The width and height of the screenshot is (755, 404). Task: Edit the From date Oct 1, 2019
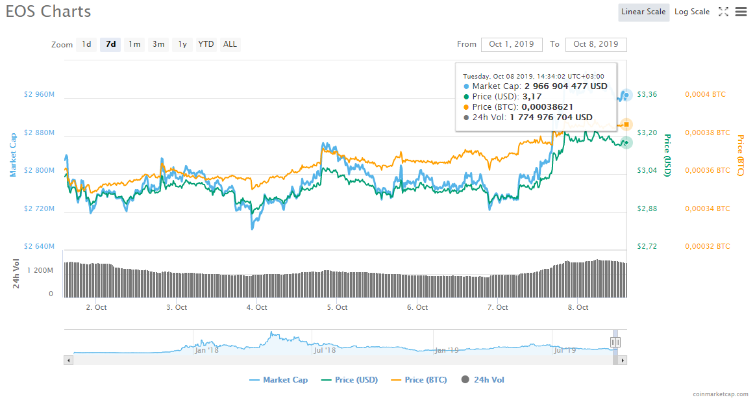(x=512, y=44)
